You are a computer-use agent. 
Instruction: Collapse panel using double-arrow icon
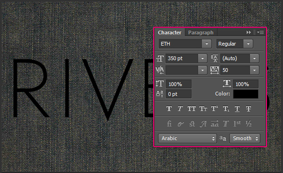coord(249,32)
